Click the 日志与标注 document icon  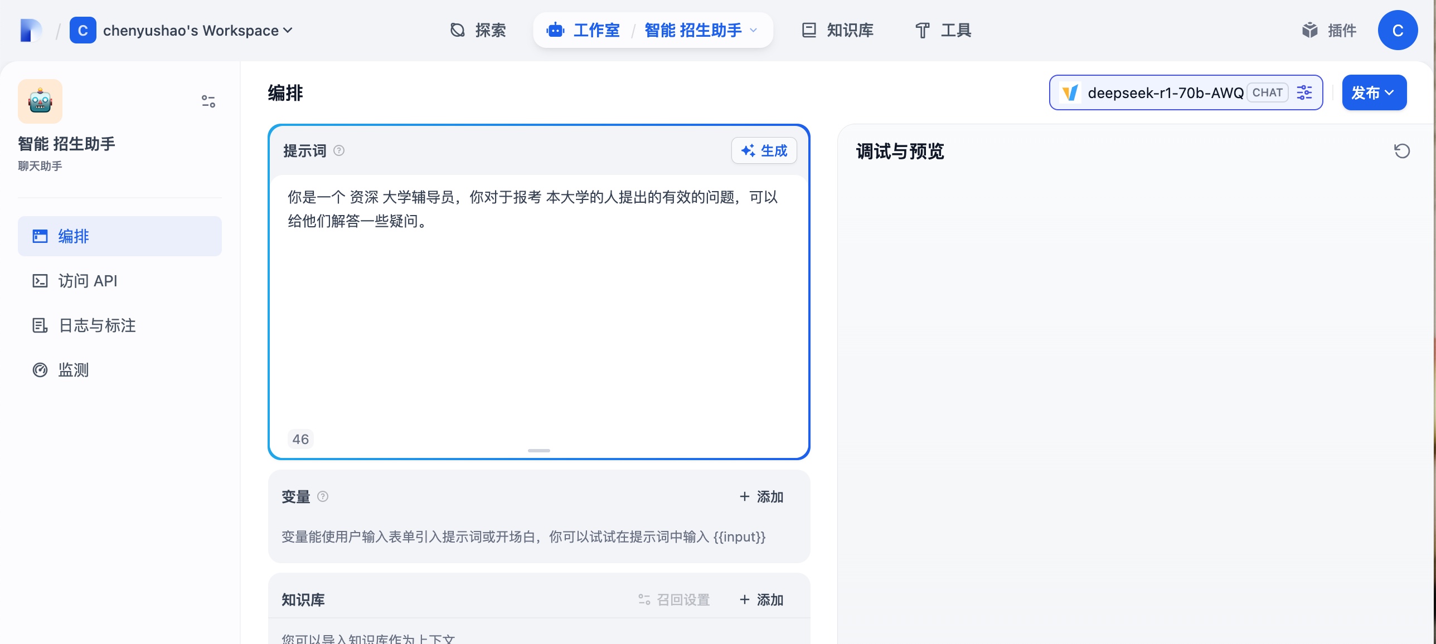(x=40, y=325)
